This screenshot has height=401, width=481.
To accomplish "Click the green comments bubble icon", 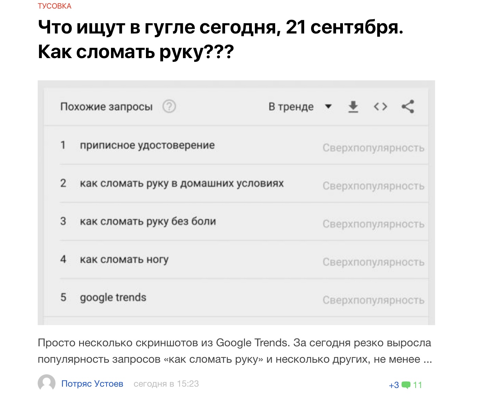I will pos(406,385).
